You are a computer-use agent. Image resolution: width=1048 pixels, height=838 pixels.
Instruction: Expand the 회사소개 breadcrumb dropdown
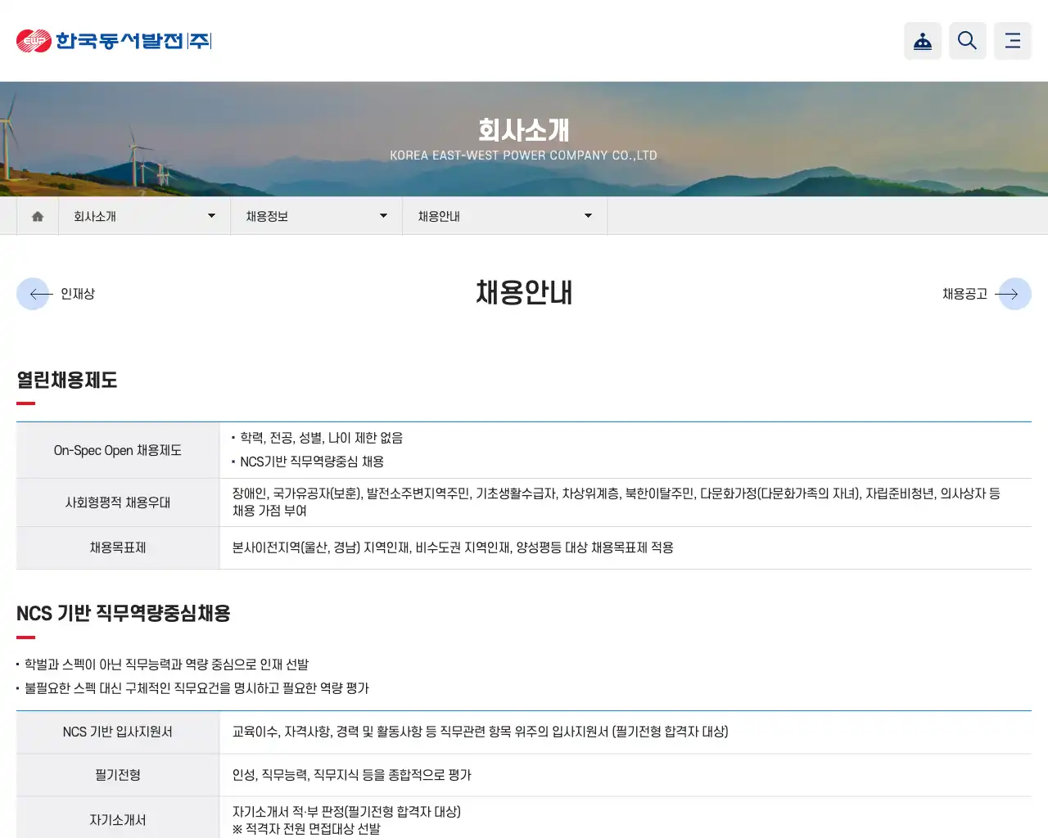tap(211, 215)
